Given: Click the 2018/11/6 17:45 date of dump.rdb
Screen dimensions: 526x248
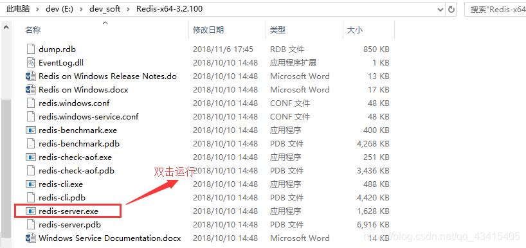Looking at the screenshot, I should click(x=222, y=49).
